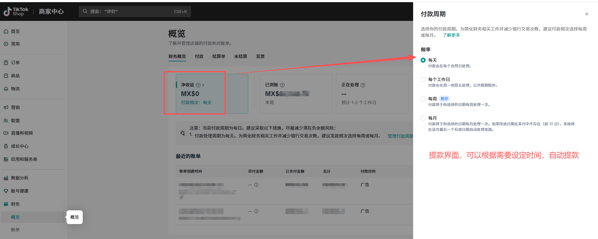Select the 每个工作日 frequency option
598x239 pixels.
(423, 79)
